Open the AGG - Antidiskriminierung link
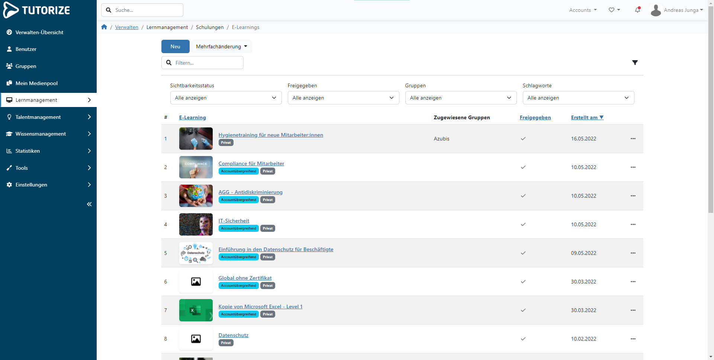714x360 pixels. 250,192
